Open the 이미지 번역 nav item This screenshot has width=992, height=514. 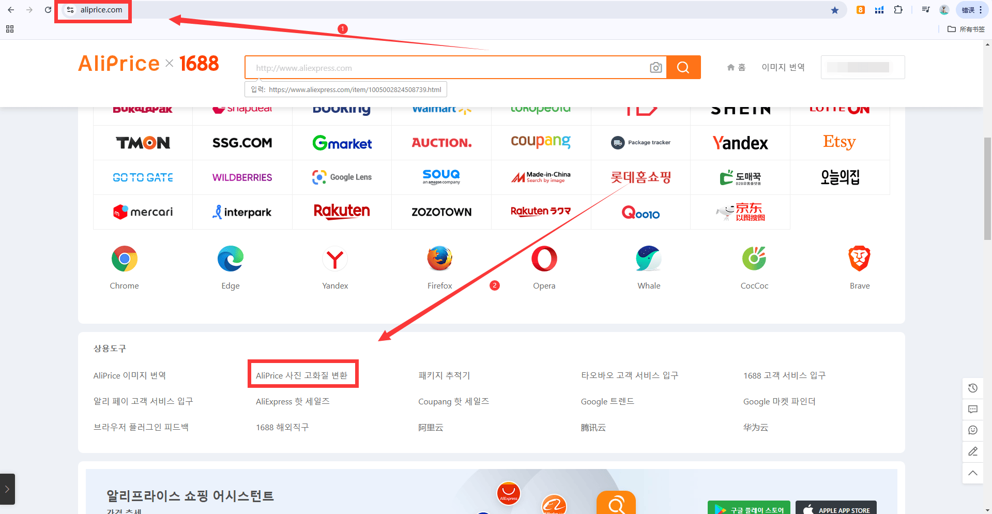pos(783,67)
